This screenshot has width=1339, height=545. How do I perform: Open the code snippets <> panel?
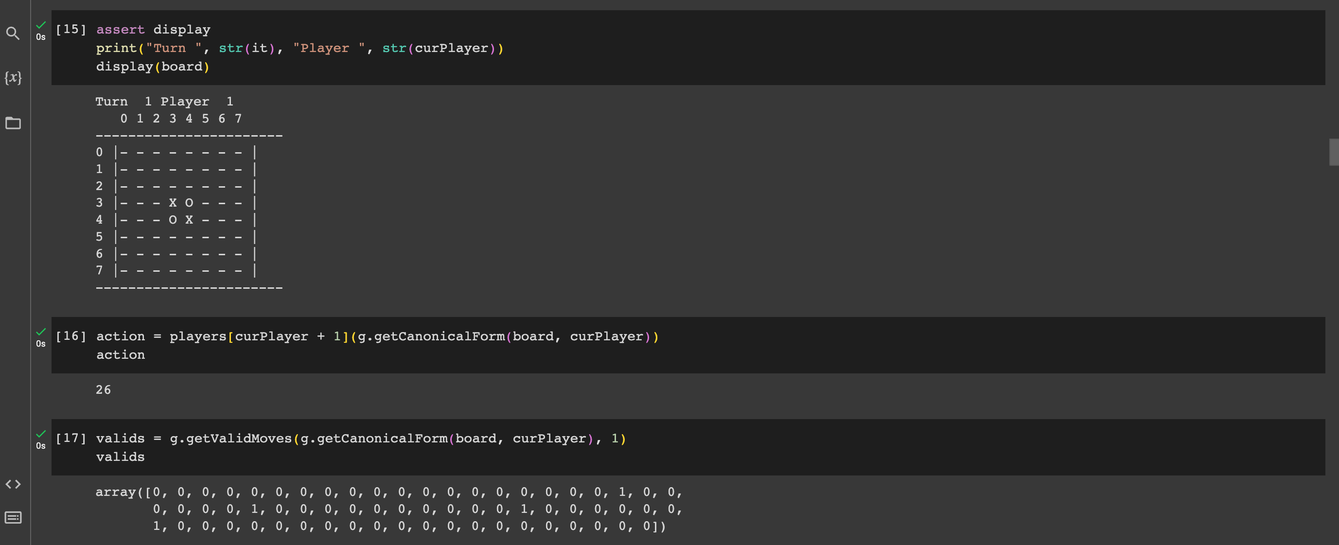coord(13,484)
